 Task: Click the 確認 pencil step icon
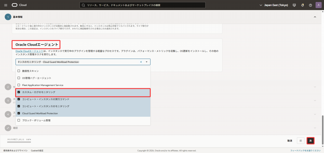tap(8, 128)
